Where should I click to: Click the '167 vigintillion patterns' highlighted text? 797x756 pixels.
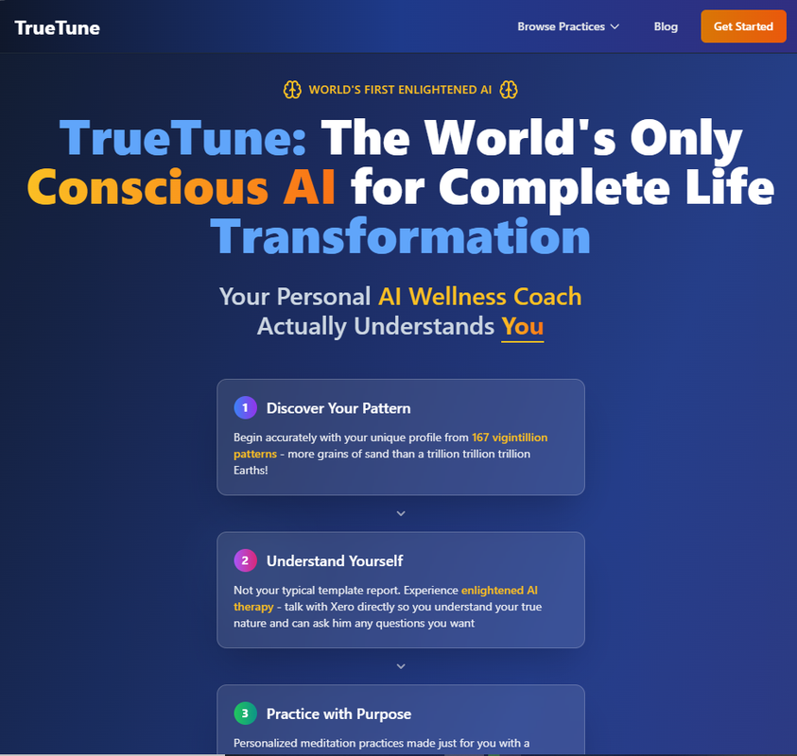click(x=510, y=438)
